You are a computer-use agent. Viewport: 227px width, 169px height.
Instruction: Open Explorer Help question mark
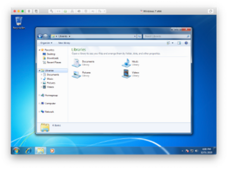coord(186,43)
